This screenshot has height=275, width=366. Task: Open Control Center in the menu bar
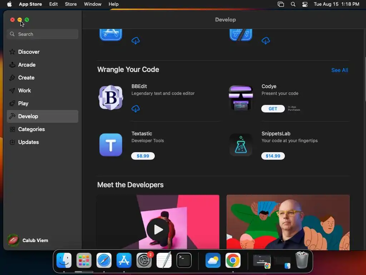tap(305, 4)
